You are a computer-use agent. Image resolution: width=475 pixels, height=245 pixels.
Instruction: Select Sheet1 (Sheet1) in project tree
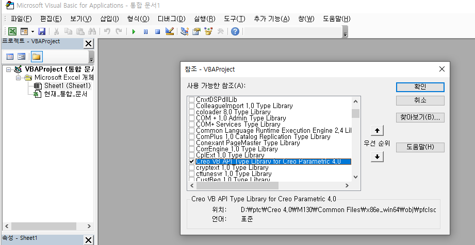67,85
